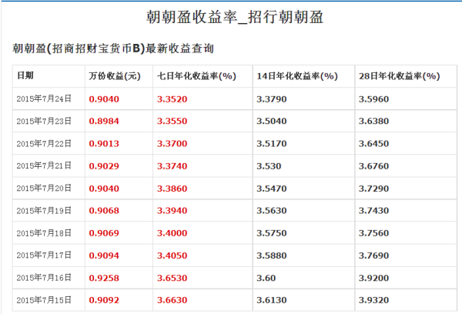Click the seven-day rate 3.3700
The width and height of the screenshot is (462, 314).
pyautogui.click(x=172, y=143)
